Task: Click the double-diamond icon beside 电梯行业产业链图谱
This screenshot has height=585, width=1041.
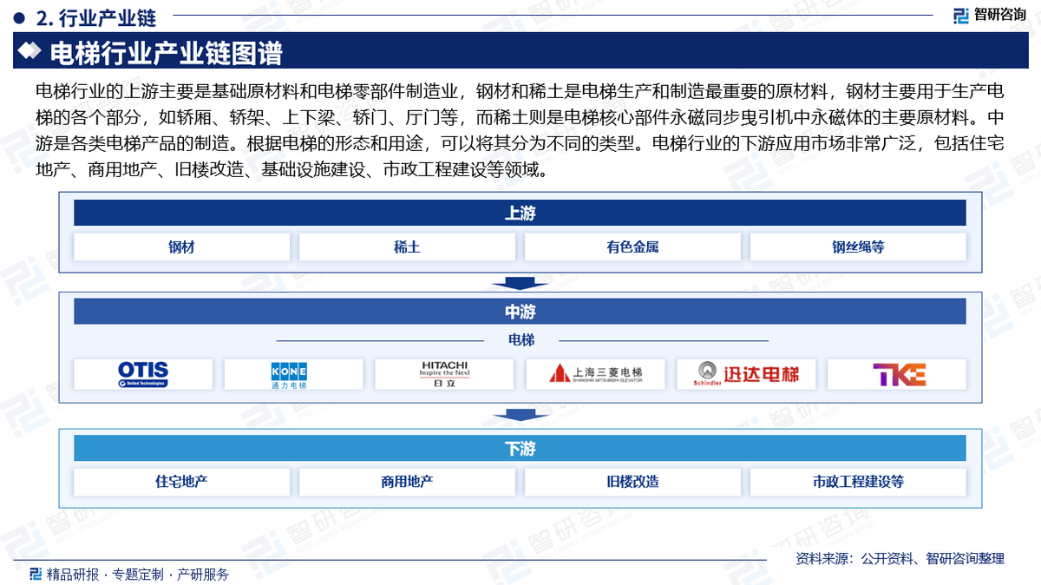Action: [30, 52]
